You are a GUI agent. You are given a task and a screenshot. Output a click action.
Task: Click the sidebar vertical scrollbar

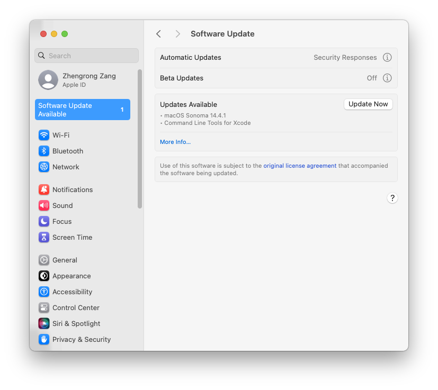point(140,139)
